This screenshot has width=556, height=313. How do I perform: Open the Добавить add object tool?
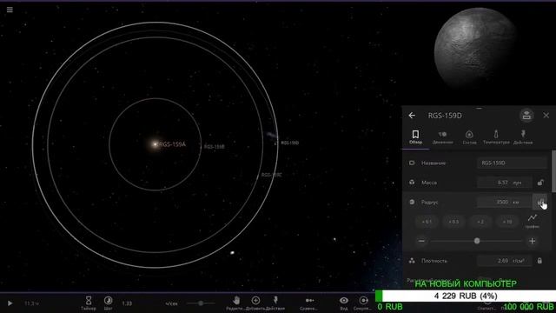255,303
